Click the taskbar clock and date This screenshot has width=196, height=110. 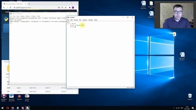(x=187, y=108)
